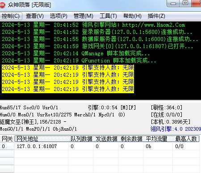Image resolution: width=201 pixels, height=173 pixels.
Task: Open the 管理(M) menu
Action: click(x=84, y=16)
